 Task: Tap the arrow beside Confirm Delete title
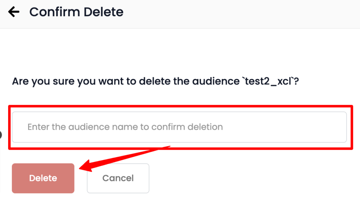point(14,12)
